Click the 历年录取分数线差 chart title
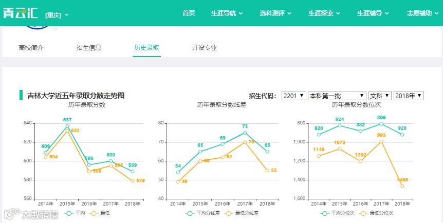 point(222,105)
